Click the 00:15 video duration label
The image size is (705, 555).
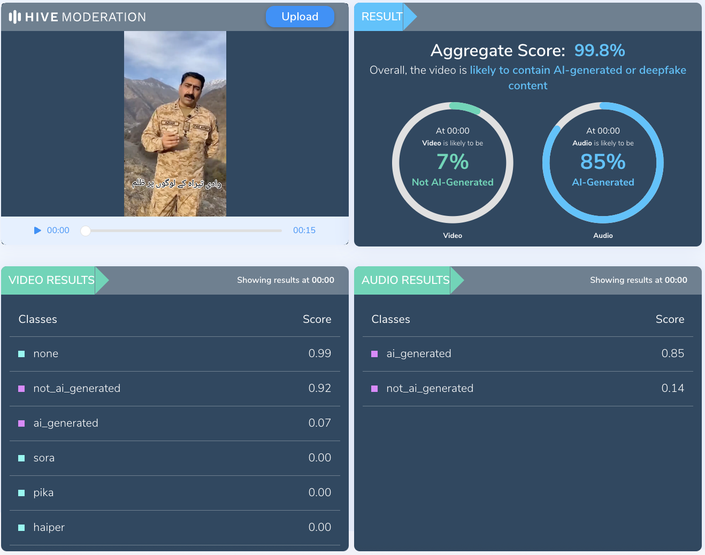point(304,230)
